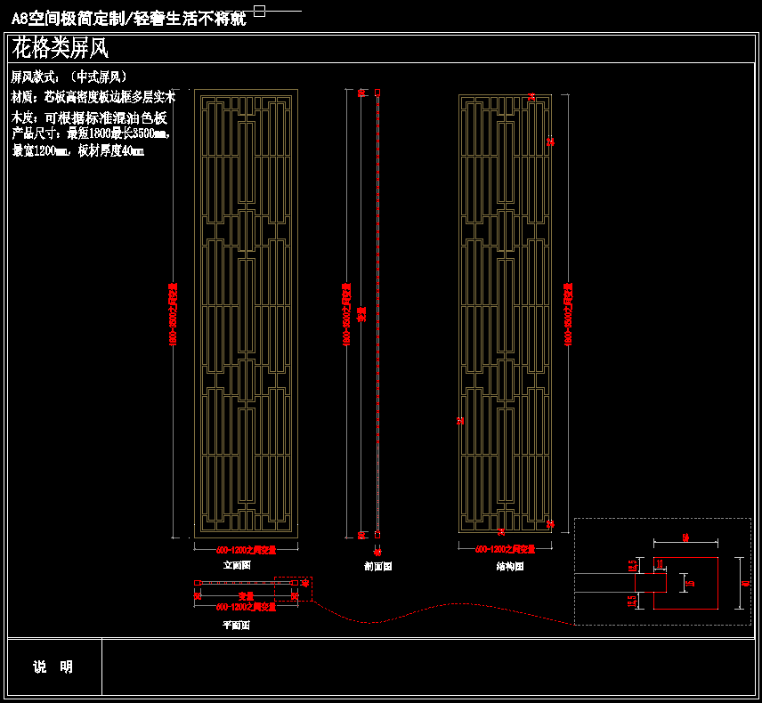Image resolution: width=762 pixels, height=703 pixels.
Task: Select the outer vertical 1800-3500 dimension of the section view
Action: point(346,314)
